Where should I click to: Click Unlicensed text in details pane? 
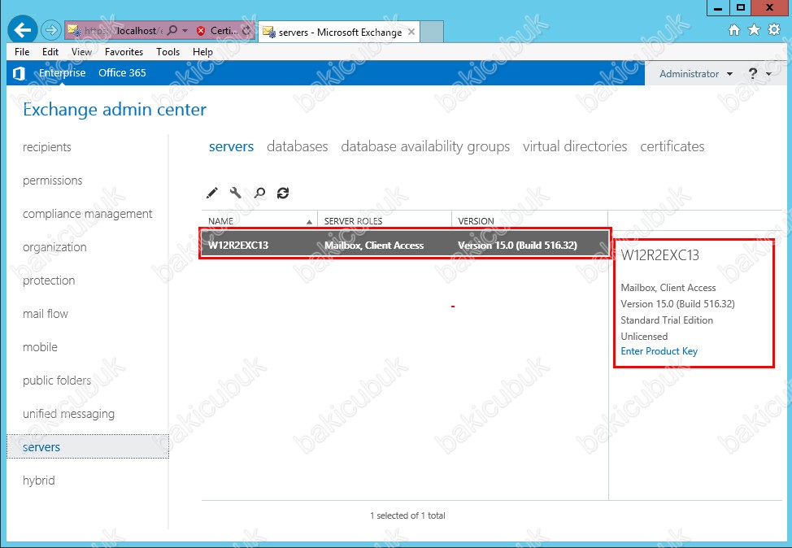coord(644,337)
